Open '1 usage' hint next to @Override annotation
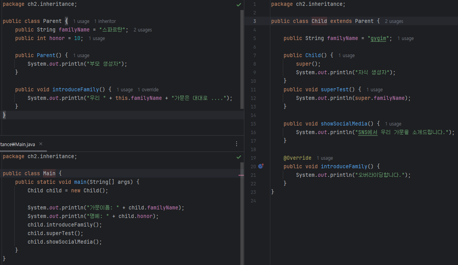 325,158
